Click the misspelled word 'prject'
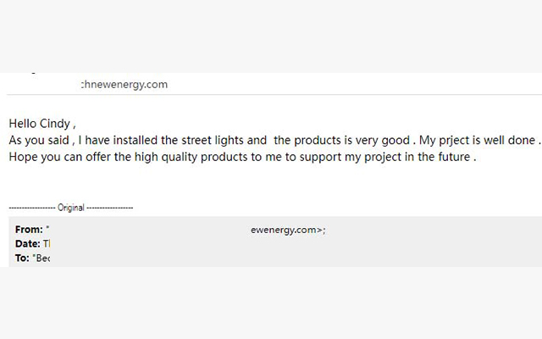This screenshot has width=542, height=339. [454, 141]
